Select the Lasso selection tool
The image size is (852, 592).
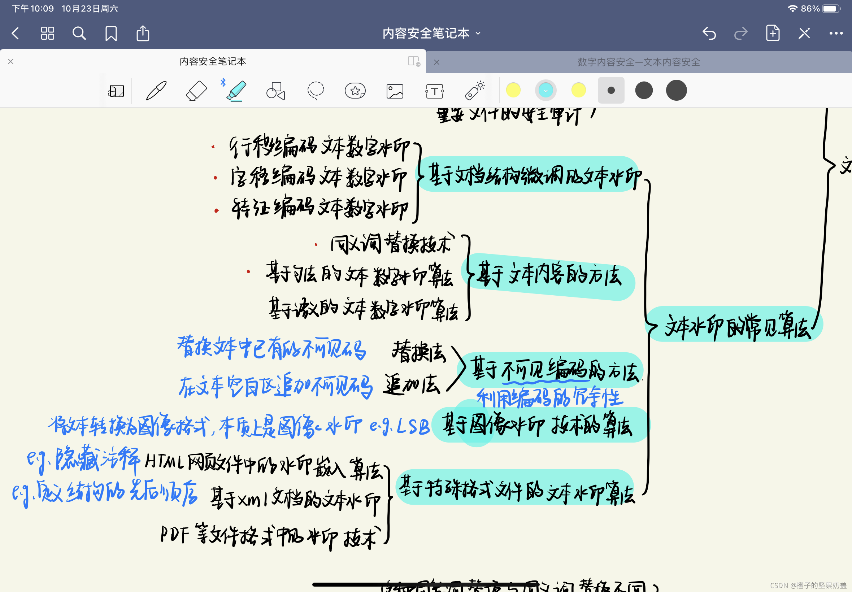pyautogui.click(x=316, y=91)
